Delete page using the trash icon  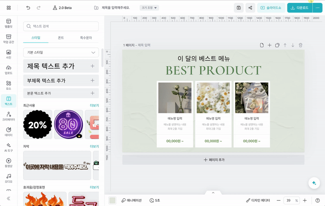point(301,45)
